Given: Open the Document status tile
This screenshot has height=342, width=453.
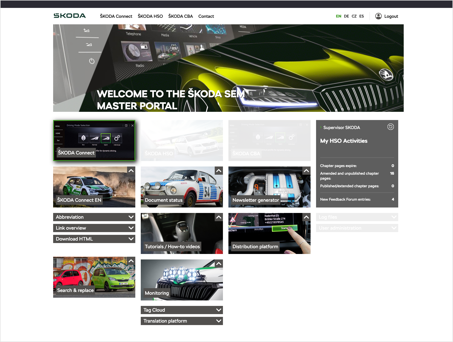Looking at the screenshot, I should pos(182,187).
